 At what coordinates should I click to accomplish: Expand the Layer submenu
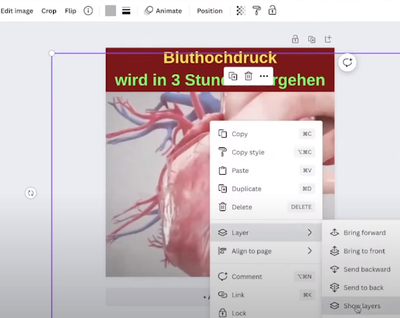pyautogui.click(x=266, y=233)
